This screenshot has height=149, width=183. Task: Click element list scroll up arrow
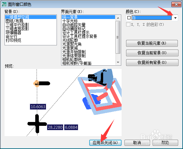click(118, 18)
